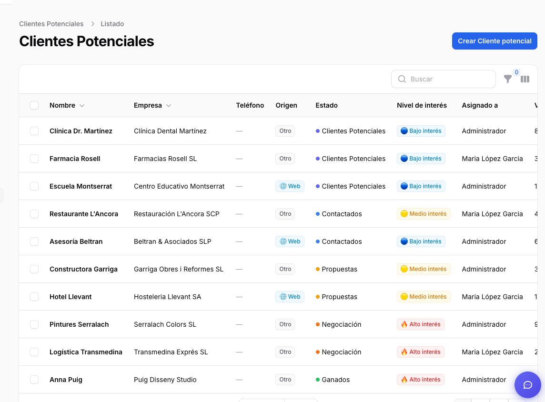Click Medio interés badge for Constructora Garriga

point(424,269)
